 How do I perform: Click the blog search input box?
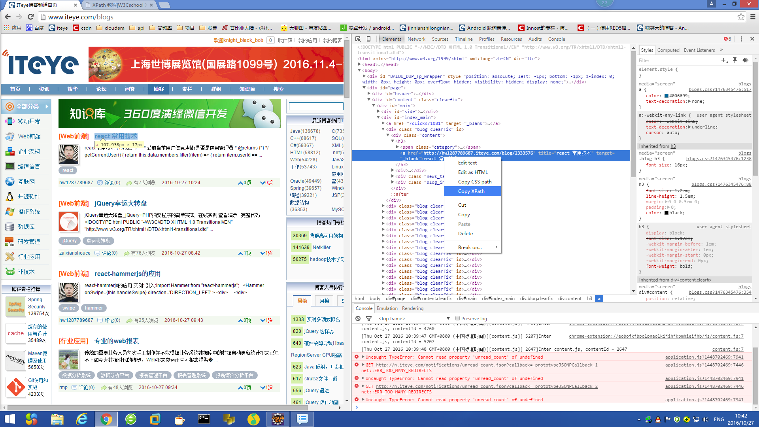point(316,106)
